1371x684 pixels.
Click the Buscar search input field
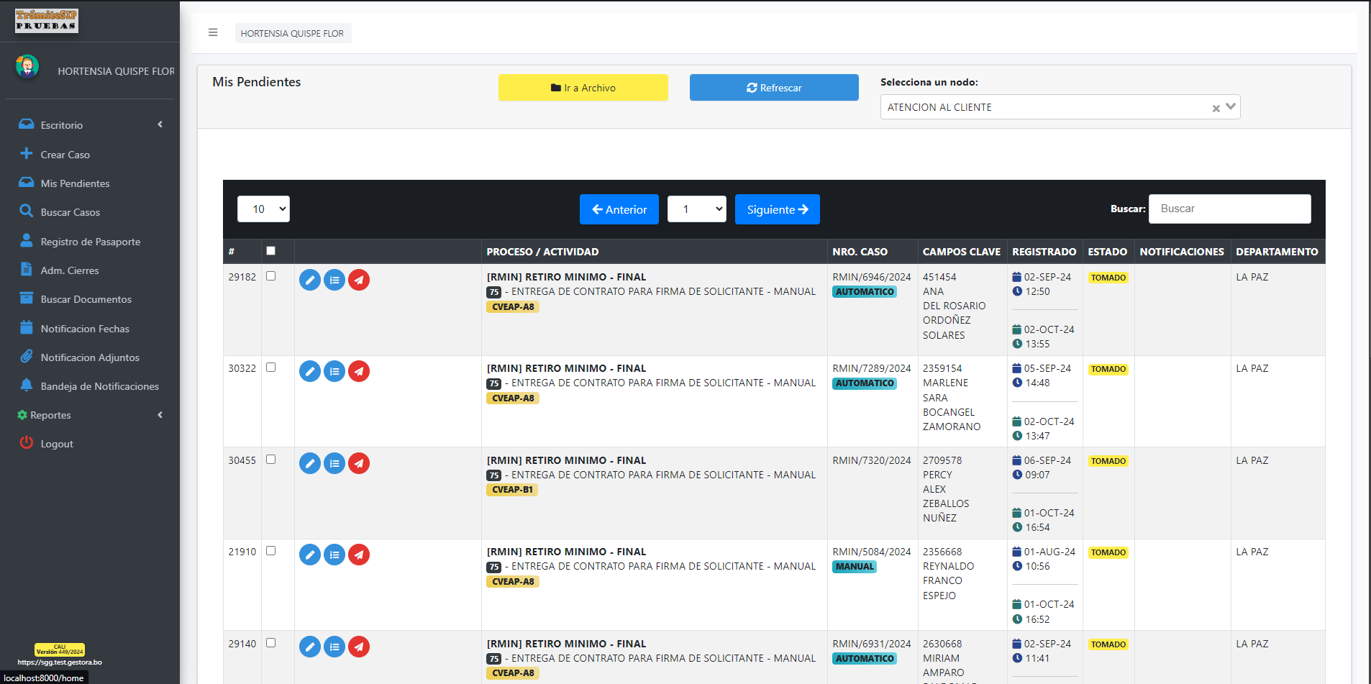[1230, 209]
